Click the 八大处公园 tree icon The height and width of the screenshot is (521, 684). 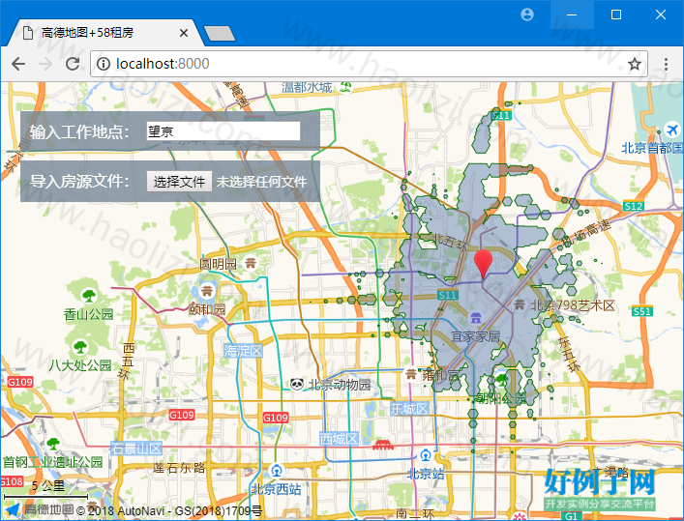pos(80,347)
